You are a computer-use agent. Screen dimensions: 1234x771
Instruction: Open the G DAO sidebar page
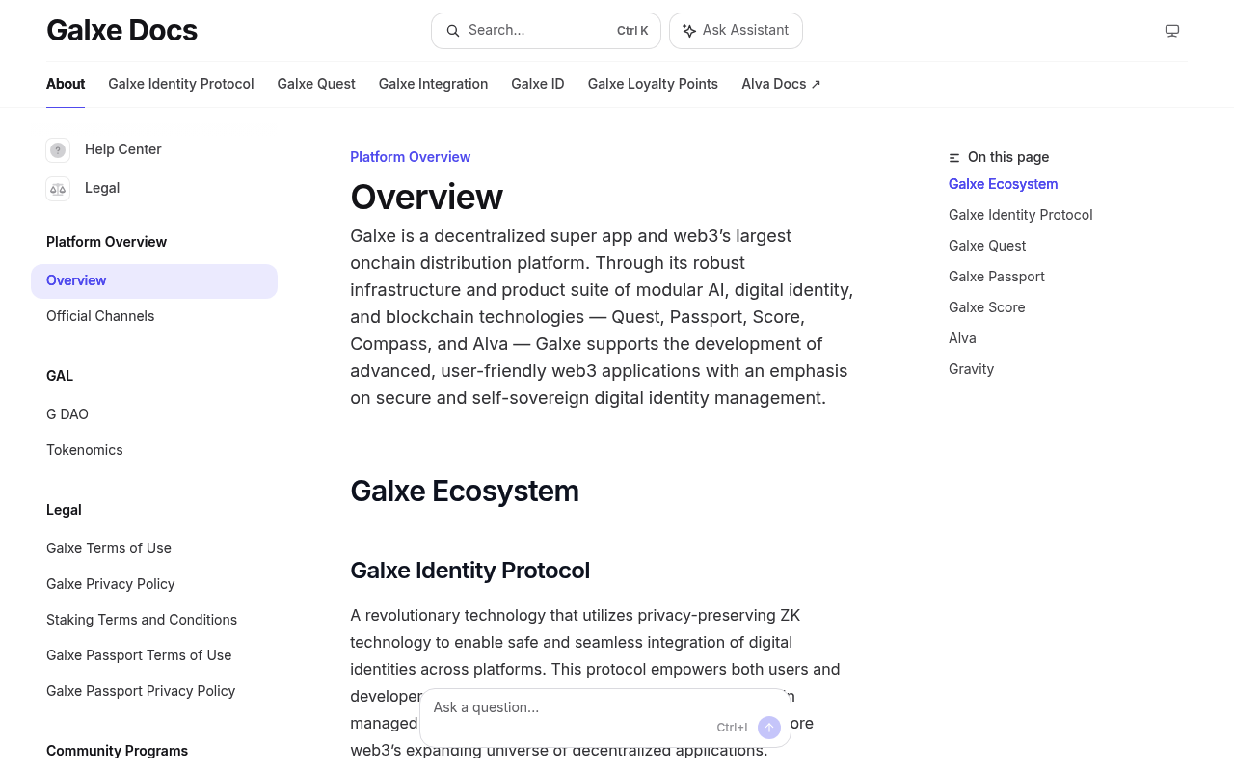pos(67,414)
